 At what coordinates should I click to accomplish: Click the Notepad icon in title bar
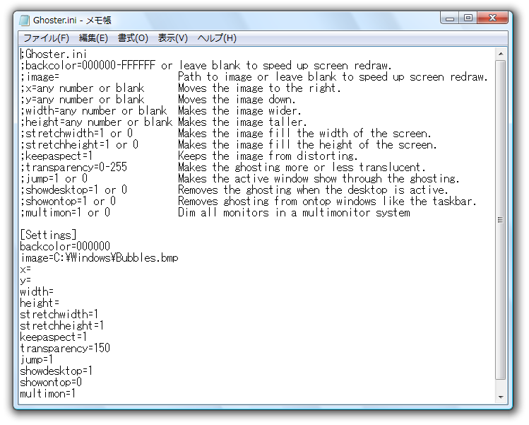coord(24,21)
